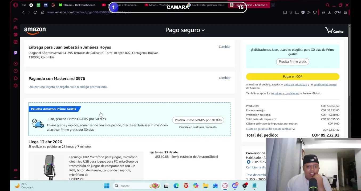Viewport: 361px width, 191px height.
Task: Click Facmogu HK2 Micrófono product title
Action: click(x=104, y=166)
